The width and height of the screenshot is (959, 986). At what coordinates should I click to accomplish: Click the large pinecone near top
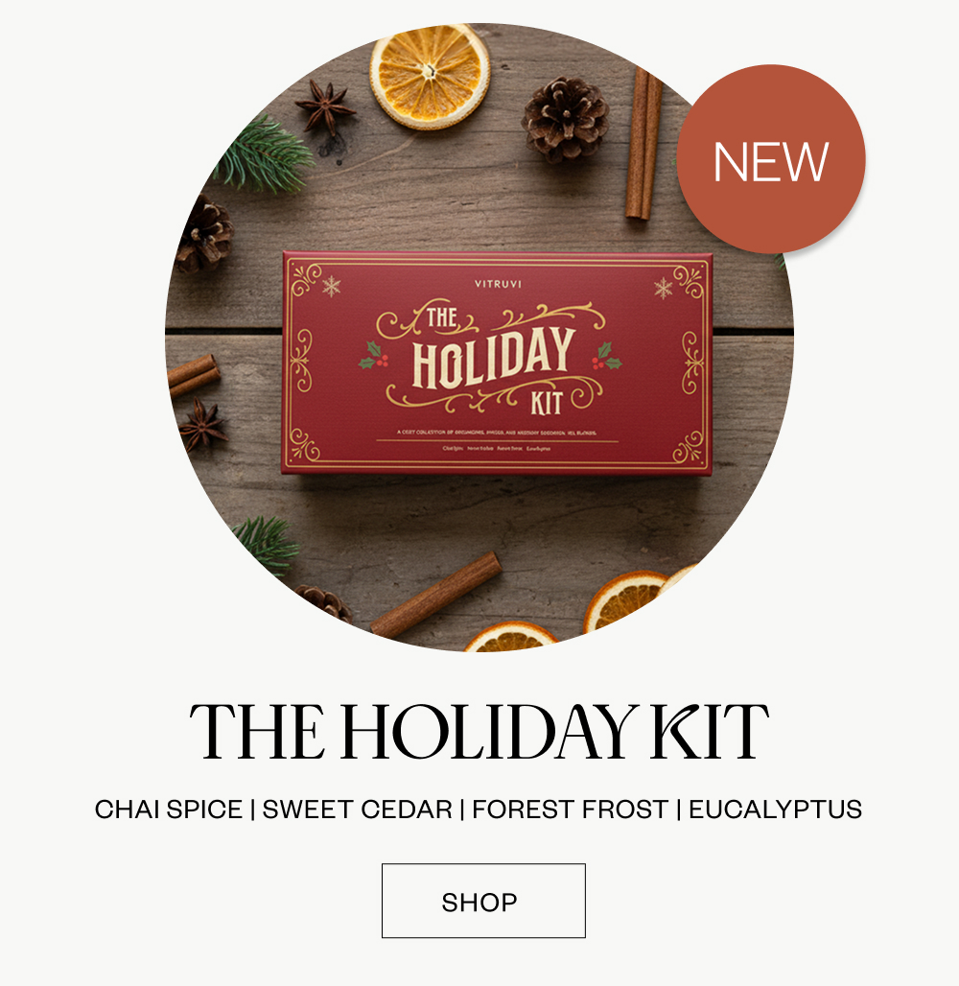tap(565, 120)
